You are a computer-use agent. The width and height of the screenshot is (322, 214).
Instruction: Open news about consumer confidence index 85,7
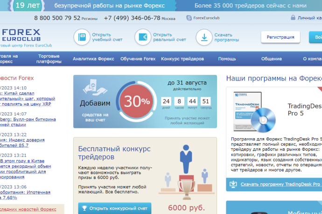[22, 142]
